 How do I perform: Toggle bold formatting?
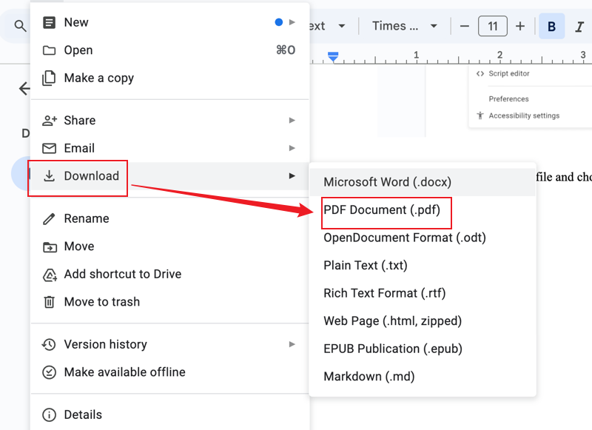pyautogui.click(x=551, y=26)
